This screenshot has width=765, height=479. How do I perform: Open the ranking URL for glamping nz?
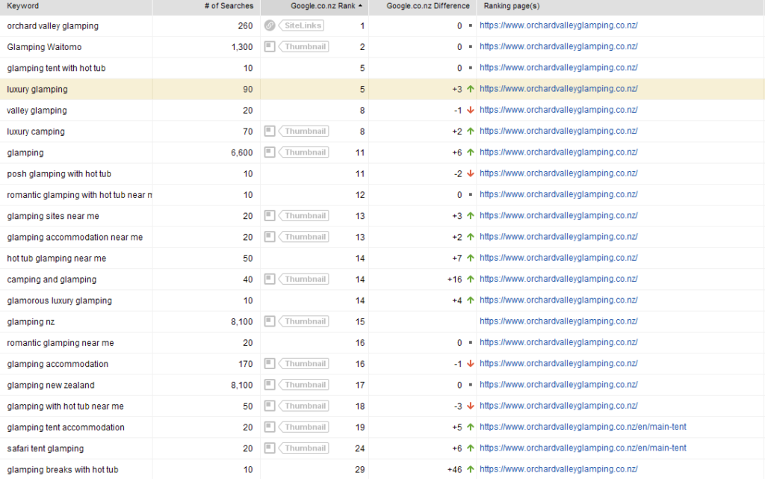pyautogui.click(x=558, y=321)
